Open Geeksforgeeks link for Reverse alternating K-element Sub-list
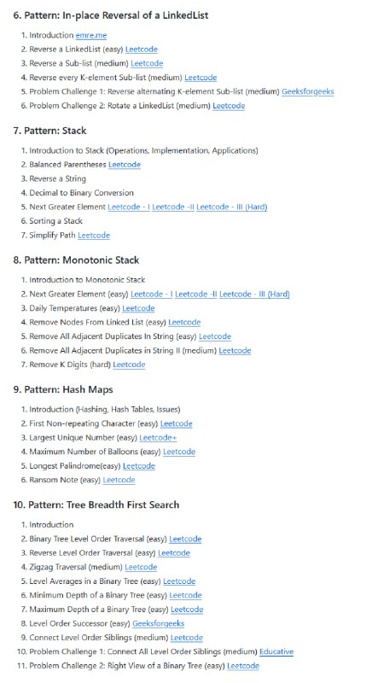 [308, 92]
